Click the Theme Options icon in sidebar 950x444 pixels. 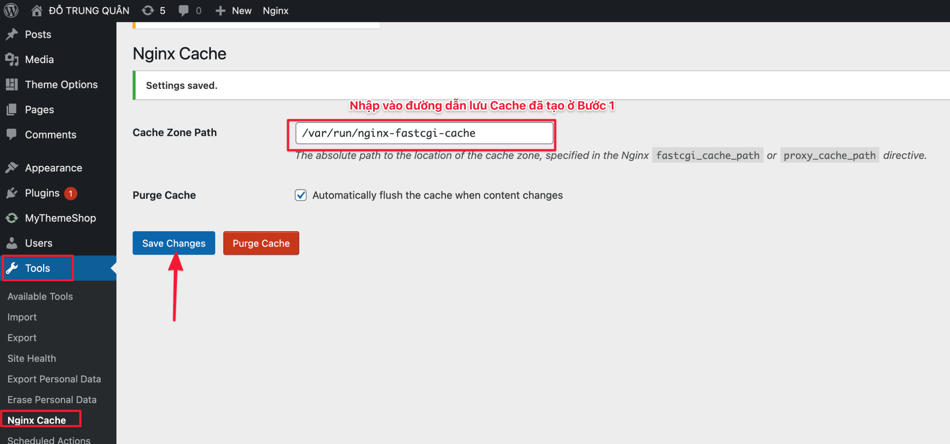12,84
